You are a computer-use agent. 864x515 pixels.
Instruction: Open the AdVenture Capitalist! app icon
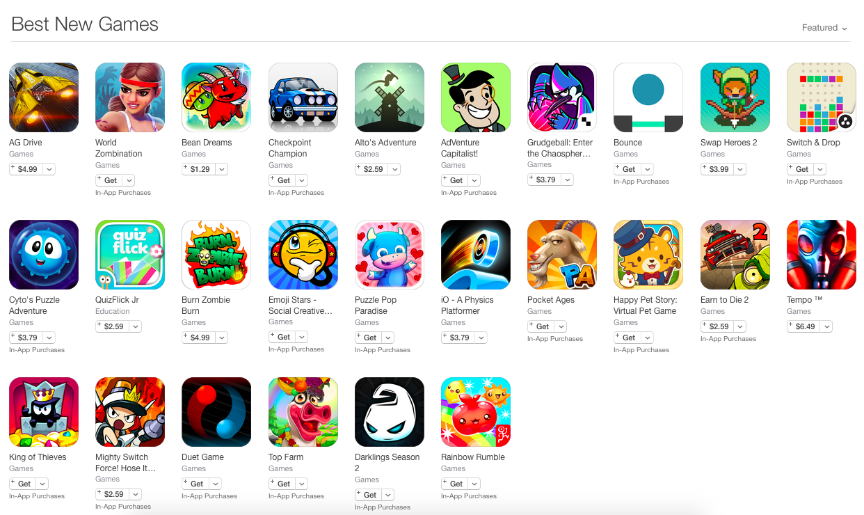pyautogui.click(x=476, y=97)
